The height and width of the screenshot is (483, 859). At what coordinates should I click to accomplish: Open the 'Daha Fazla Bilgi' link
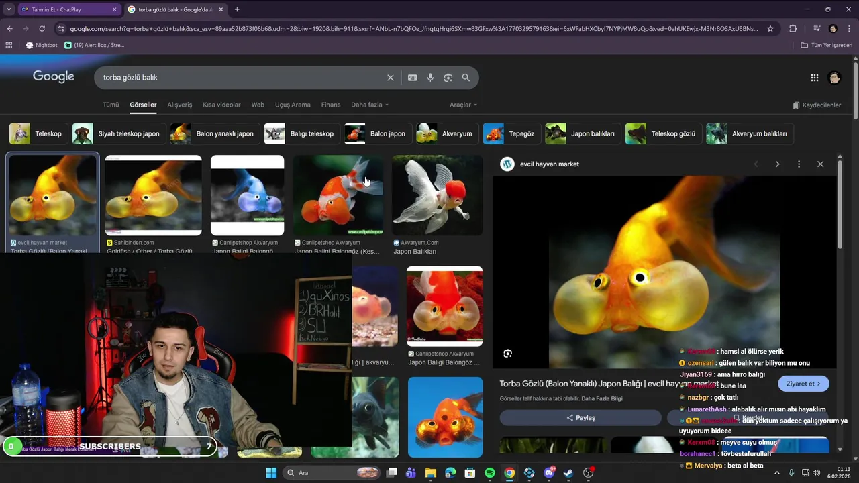click(x=602, y=398)
